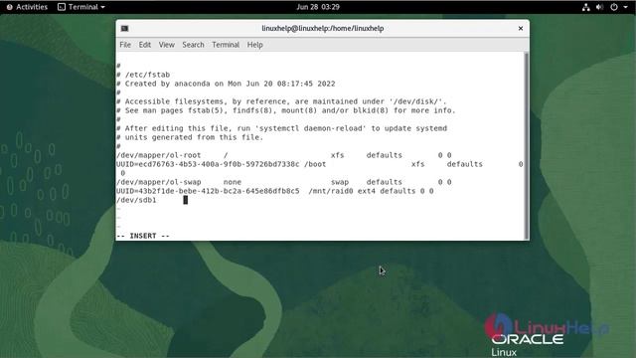636x358 pixels.
Task: Click the Activities logo icon
Action: click(9, 7)
